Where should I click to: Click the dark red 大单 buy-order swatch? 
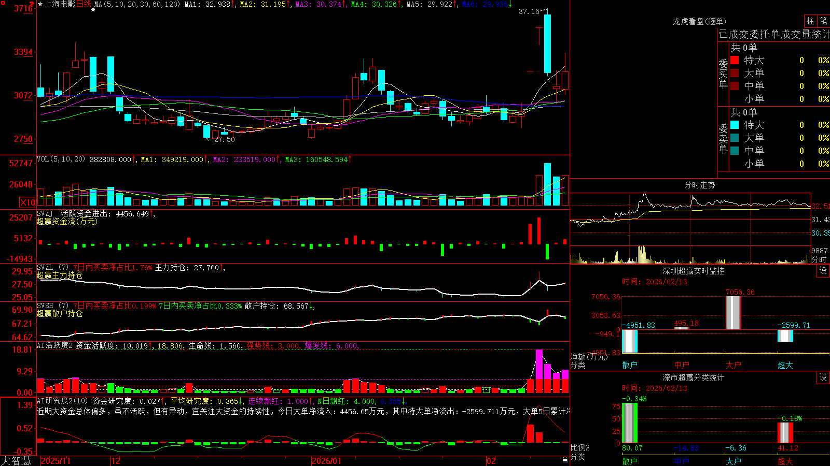(x=735, y=73)
